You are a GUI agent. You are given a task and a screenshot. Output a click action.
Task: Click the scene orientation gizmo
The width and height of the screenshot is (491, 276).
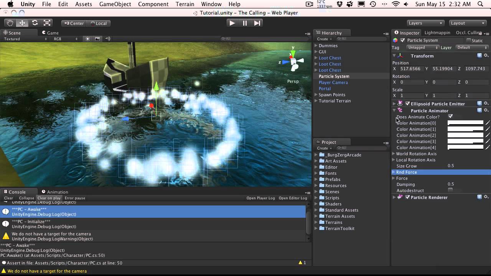coord(293,61)
